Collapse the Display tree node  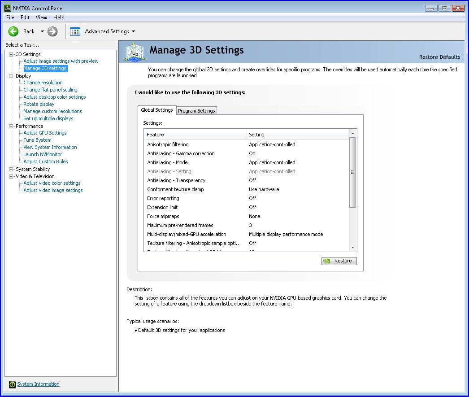pos(11,76)
